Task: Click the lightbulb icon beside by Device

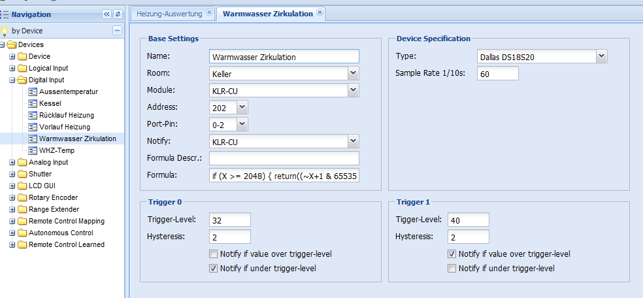Action: 5,31
